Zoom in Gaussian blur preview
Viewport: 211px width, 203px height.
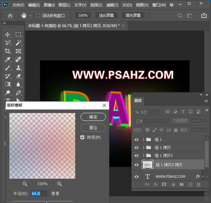pyautogui.click(x=59, y=184)
